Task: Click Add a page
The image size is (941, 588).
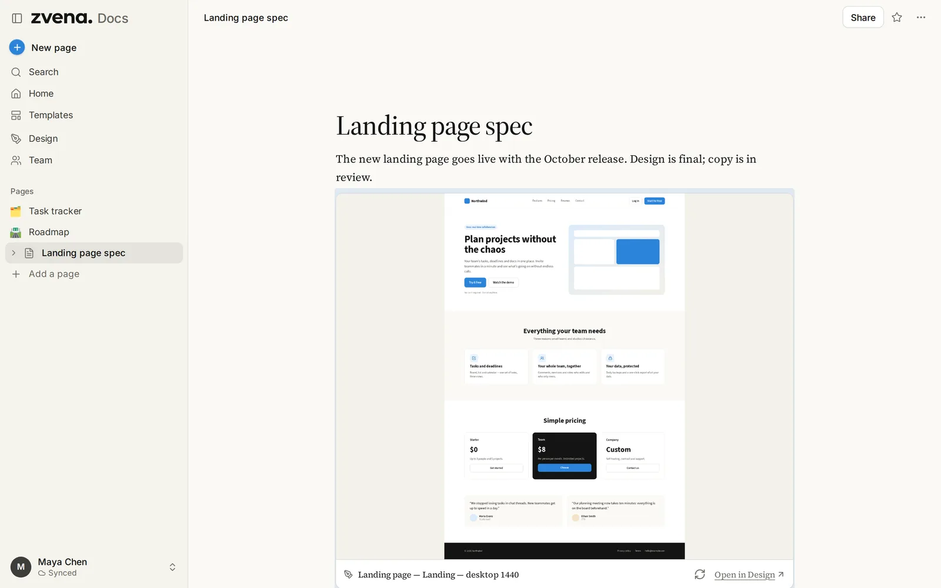Action: pos(94,274)
